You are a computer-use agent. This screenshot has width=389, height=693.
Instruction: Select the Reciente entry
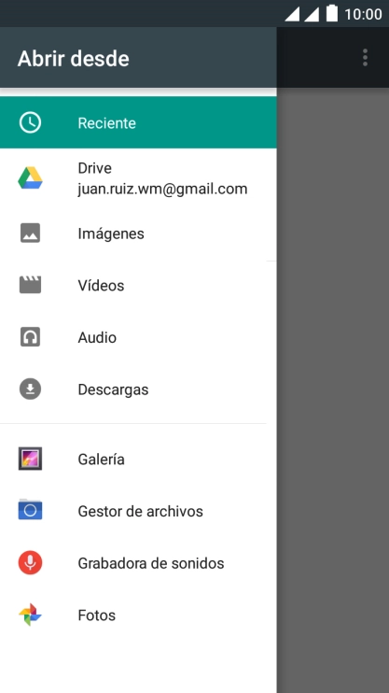[138, 122]
